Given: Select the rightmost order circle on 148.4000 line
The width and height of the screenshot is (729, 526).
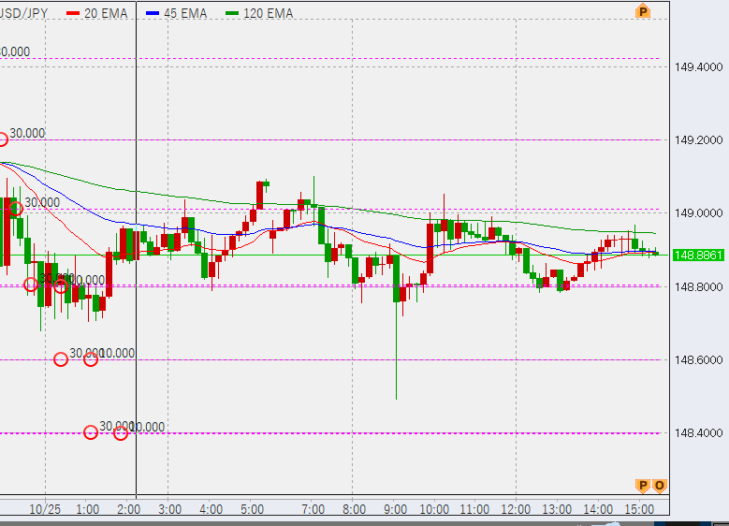Looking at the screenshot, I should pos(121,432).
